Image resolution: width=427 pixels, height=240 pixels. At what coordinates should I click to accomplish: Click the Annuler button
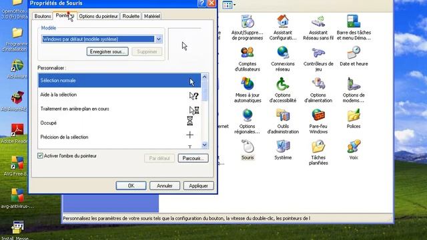pos(165,185)
